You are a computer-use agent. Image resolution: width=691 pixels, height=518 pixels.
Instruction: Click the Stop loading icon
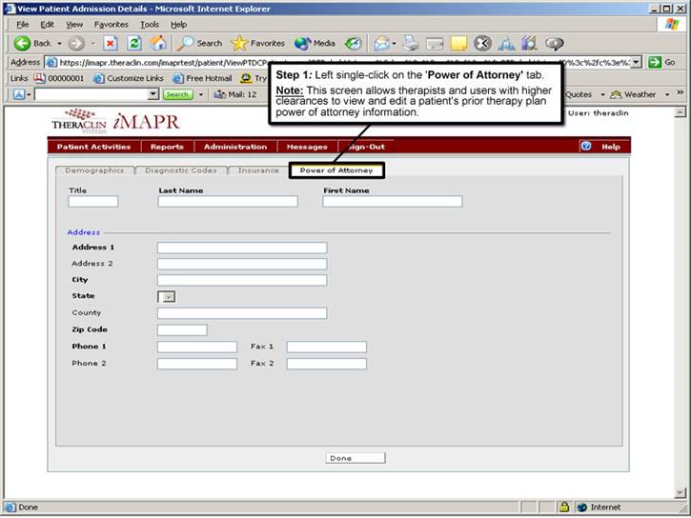[112, 43]
